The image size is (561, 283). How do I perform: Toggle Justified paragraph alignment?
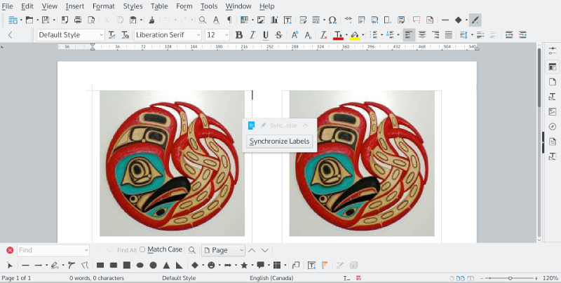click(449, 35)
